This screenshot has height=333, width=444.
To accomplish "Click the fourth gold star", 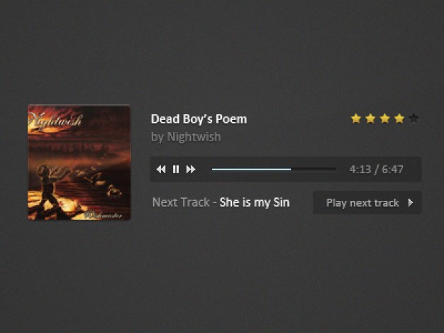I will (399, 119).
